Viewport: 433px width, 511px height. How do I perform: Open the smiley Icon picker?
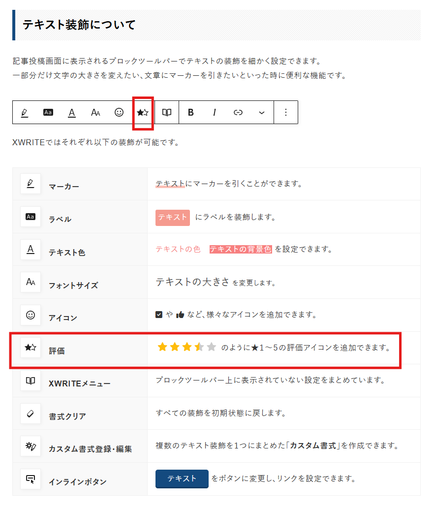click(119, 112)
